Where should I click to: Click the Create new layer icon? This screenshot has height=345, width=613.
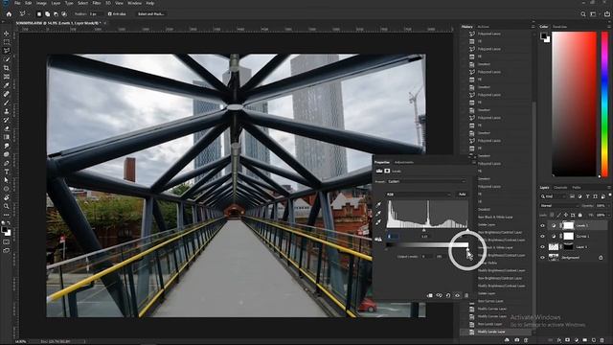click(x=594, y=340)
